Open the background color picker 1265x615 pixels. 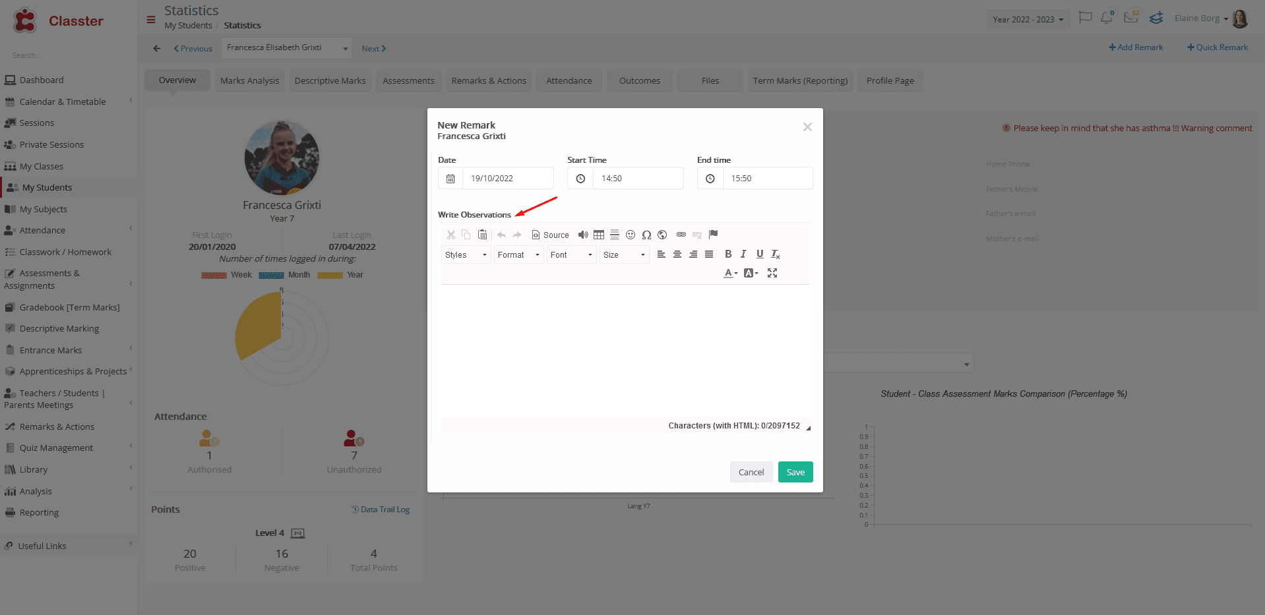751,273
